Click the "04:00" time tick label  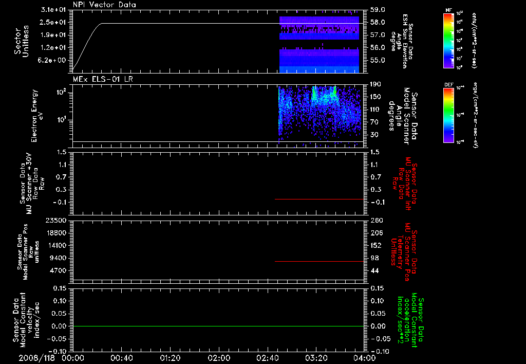click(365, 358)
